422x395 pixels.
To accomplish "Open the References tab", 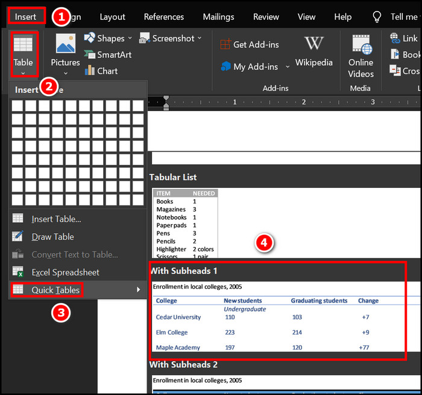I will [164, 16].
